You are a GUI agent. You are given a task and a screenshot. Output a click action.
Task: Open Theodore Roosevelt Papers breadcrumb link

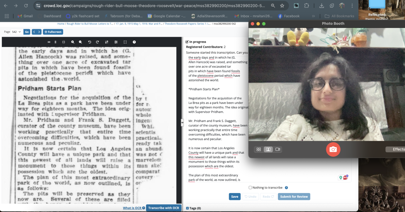coord(188,24)
